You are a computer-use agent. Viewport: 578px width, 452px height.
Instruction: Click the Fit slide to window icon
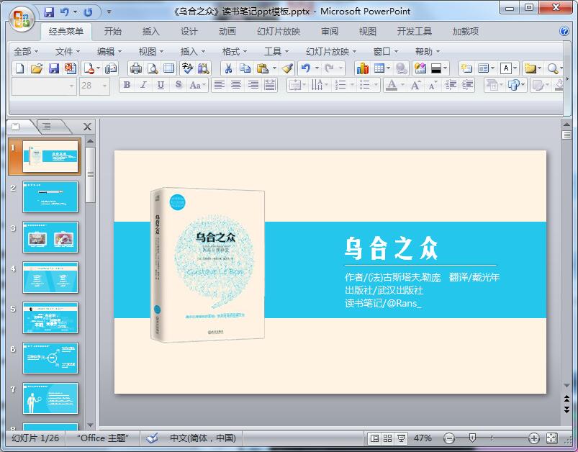point(551,438)
